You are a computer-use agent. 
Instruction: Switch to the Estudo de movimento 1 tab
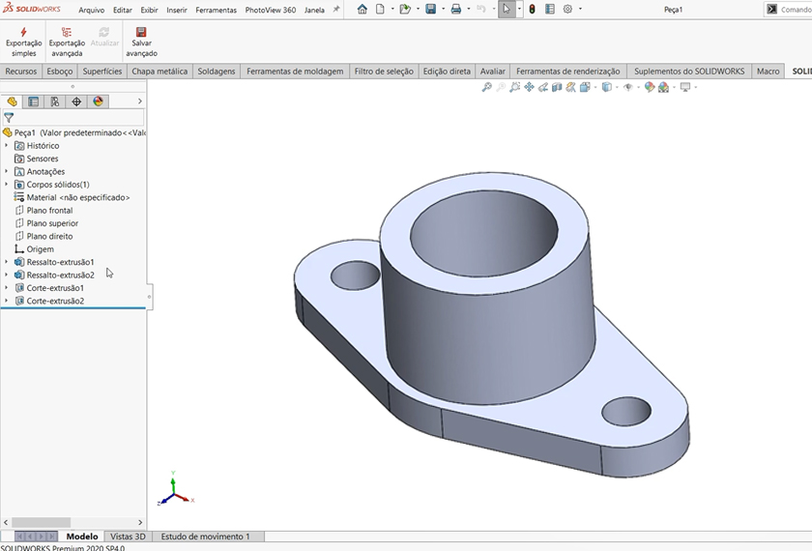(205, 536)
